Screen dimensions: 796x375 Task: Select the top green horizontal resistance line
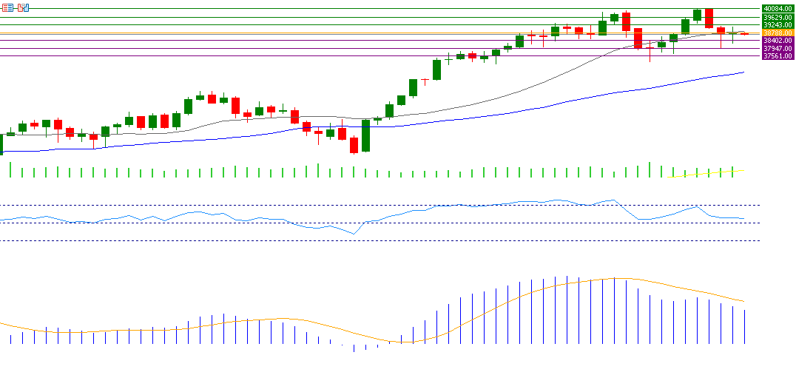click(370, 9)
